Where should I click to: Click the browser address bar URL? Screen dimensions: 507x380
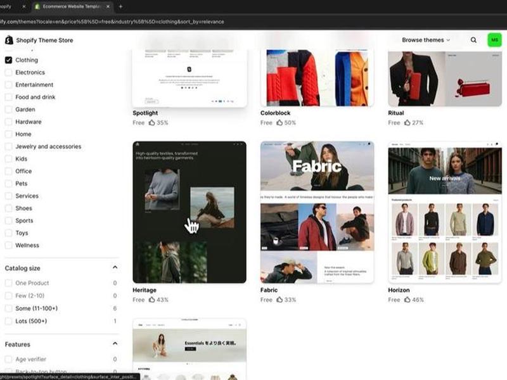point(112,22)
